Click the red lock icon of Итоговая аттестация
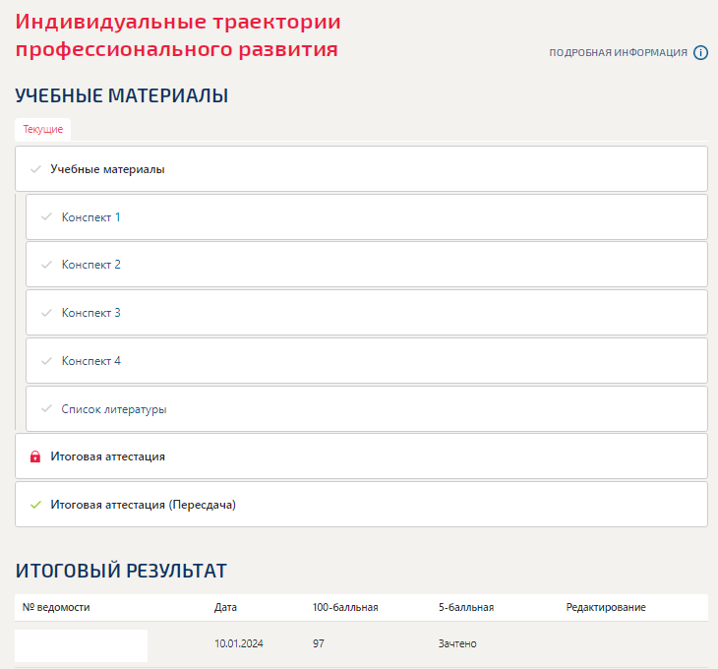Screen dimensions: 718x669 pyautogui.click(x=35, y=456)
